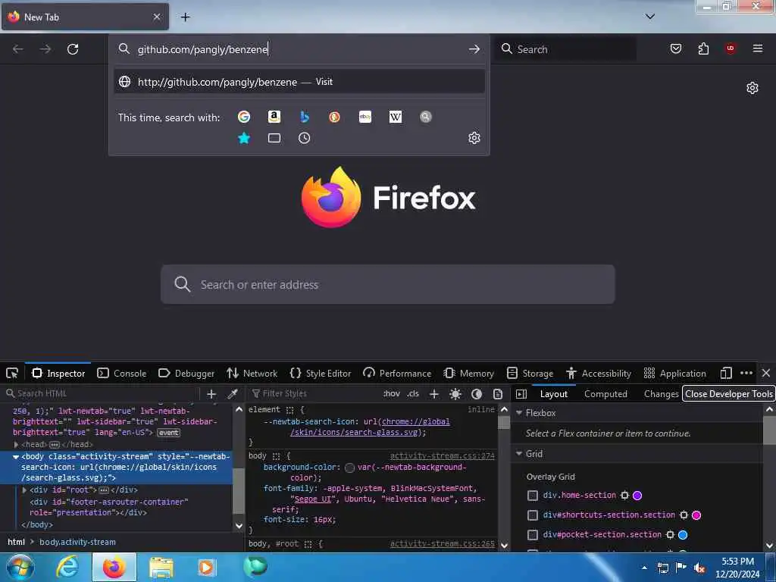Open the Computed sidebar tab
This screenshot has height=582, width=776.
[x=605, y=394]
